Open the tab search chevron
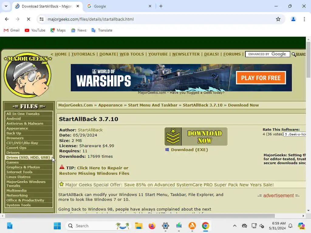This screenshot has height=233, width=311. [x=6, y=6]
